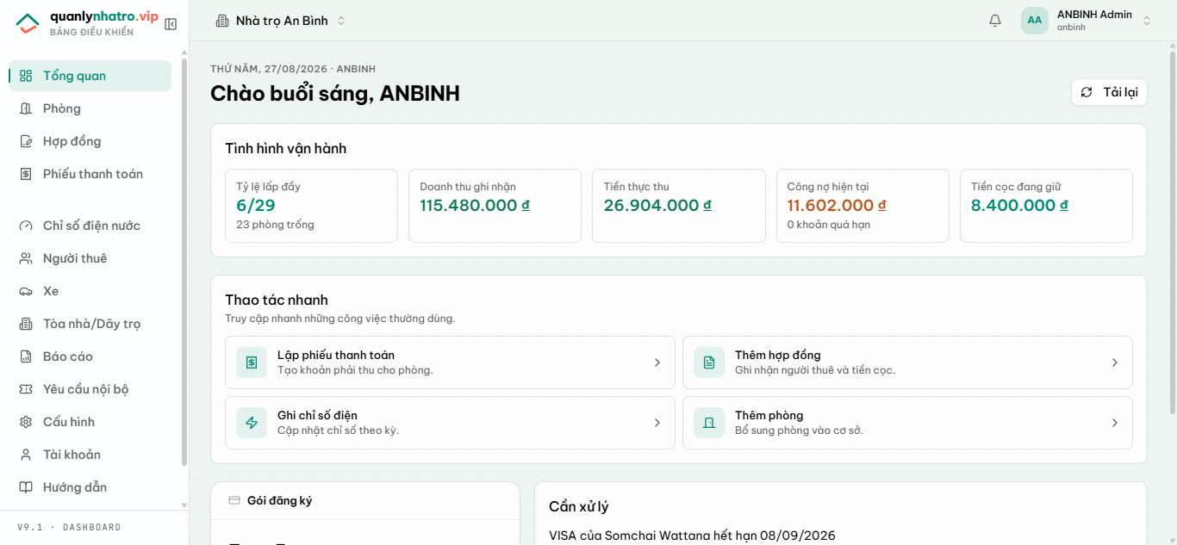Click the Hướng dẫn book icon
The image size is (1177, 545).
click(26, 487)
